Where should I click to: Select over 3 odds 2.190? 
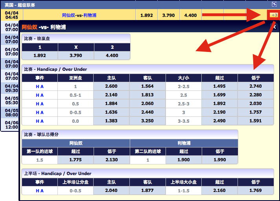tap(219, 112)
